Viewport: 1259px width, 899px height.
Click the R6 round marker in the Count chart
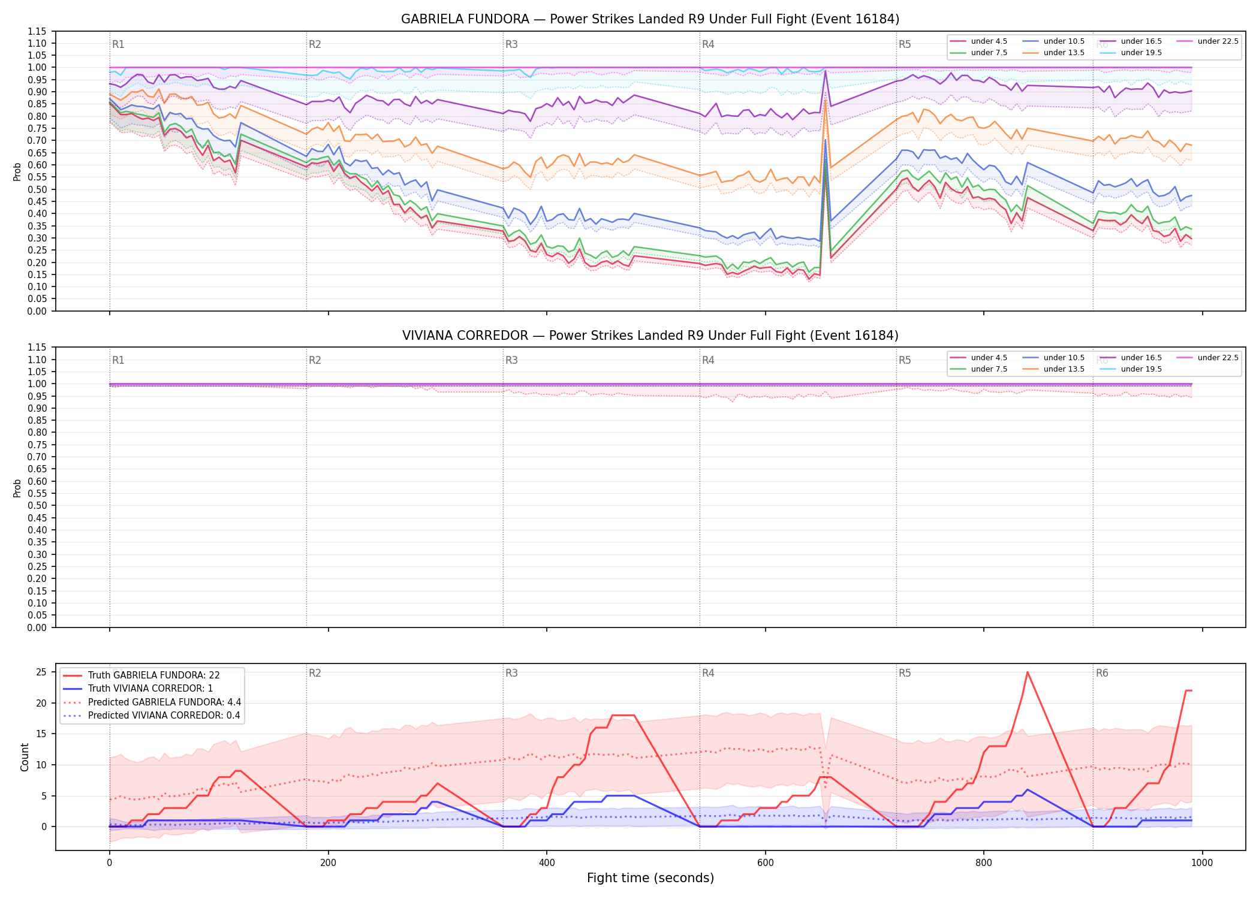[x=1102, y=673]
